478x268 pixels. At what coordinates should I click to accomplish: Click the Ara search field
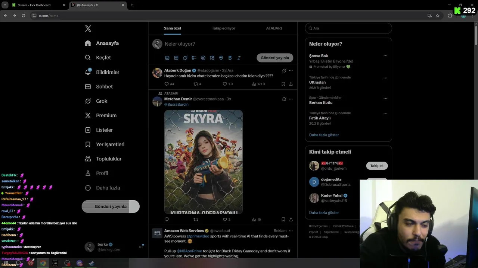click(348, 28)
